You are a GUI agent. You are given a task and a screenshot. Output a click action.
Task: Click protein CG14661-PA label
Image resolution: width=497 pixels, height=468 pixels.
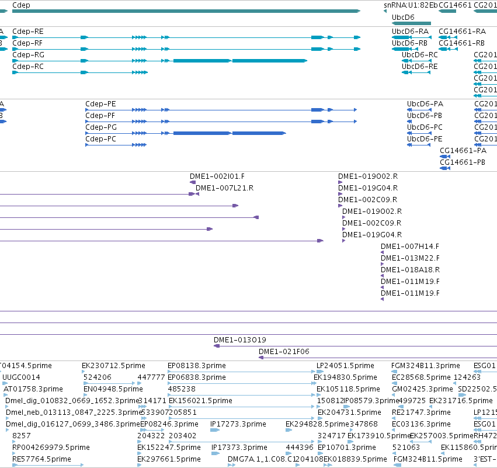[463, 151]
